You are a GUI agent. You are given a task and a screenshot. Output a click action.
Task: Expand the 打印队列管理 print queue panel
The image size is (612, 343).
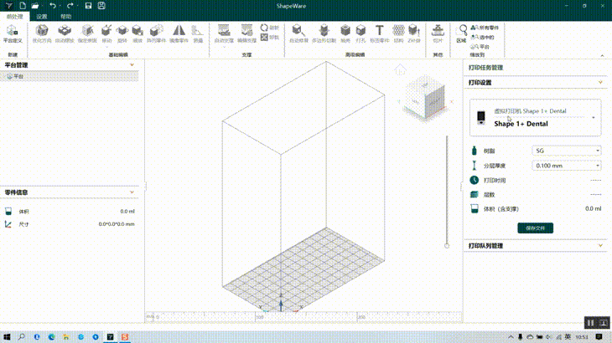pos(600,246)
